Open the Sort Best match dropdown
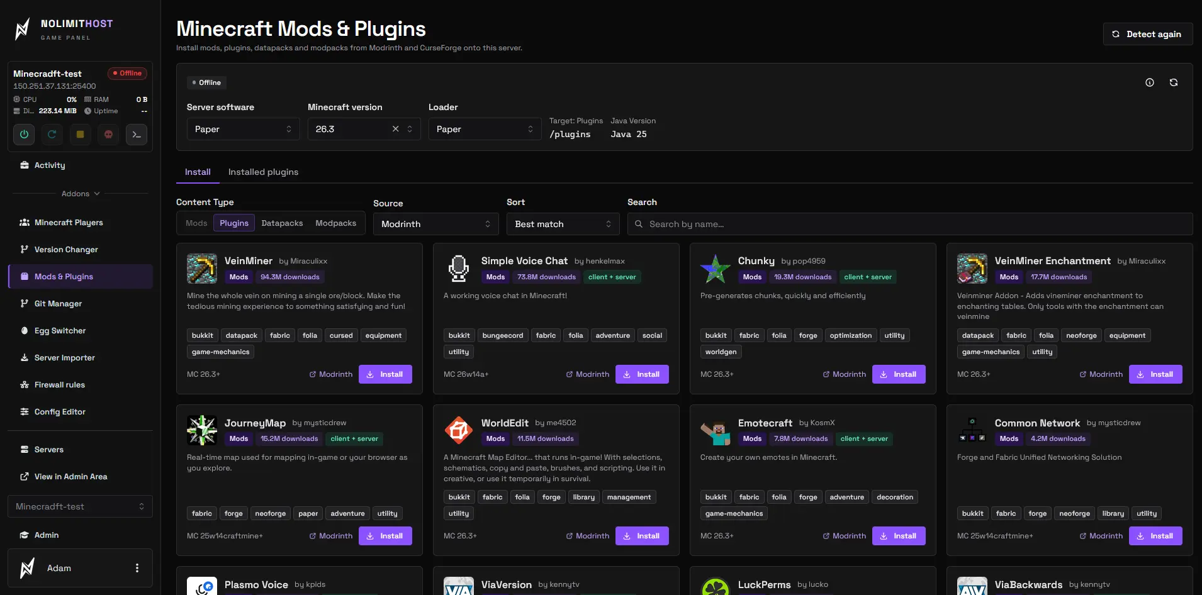The width and height of the screenshot is (1202, 595). click(x=563, y=224)
